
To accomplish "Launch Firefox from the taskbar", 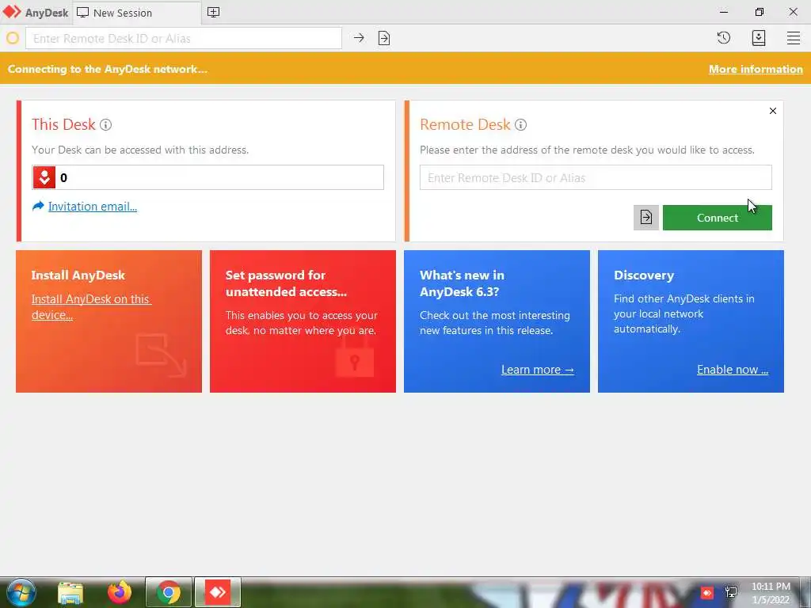I will pos(120,592).
